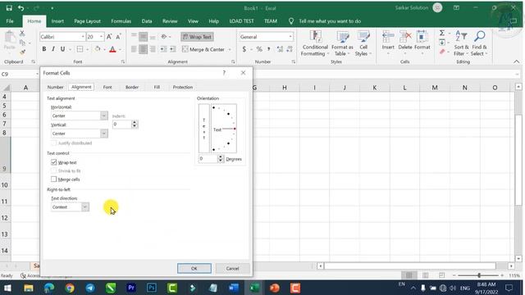Image resolution: width=525 pixels, height=295 pixels.
Task: Select the column H header
Action: [285, 88]
